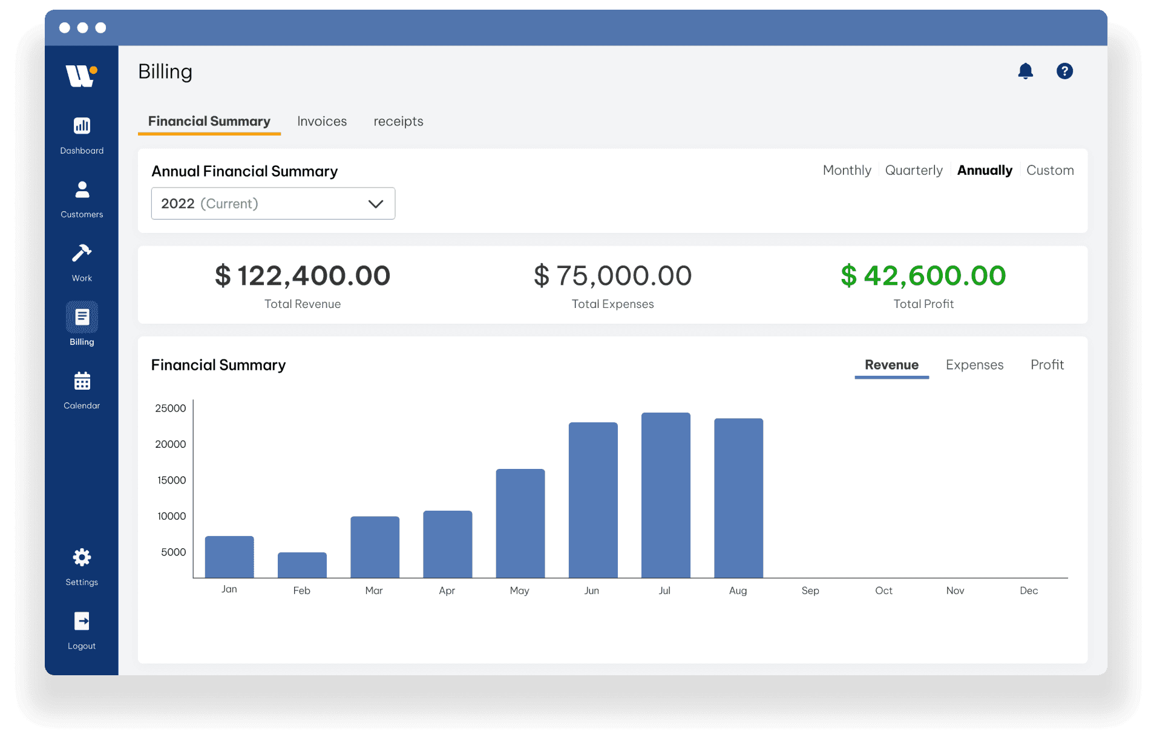Open the help question mark icon
Screen dimensions: 1157x743
click(1064, 71)
